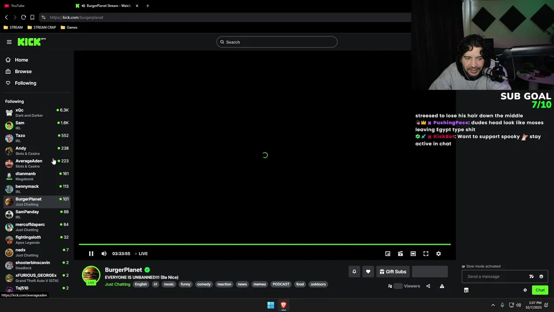Screen dimensions: 554x312
Task: Click the Gift Subs button
Action: 393,272
